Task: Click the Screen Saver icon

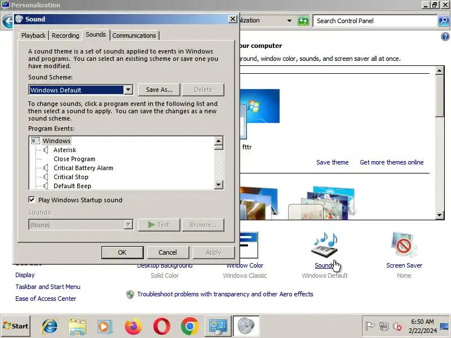Action: point(404,245)
